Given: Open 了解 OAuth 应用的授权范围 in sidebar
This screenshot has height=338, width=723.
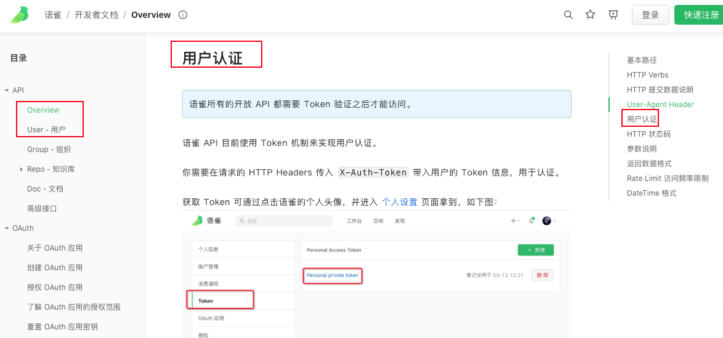Looking at the screenshot, I should pos(74,307).
